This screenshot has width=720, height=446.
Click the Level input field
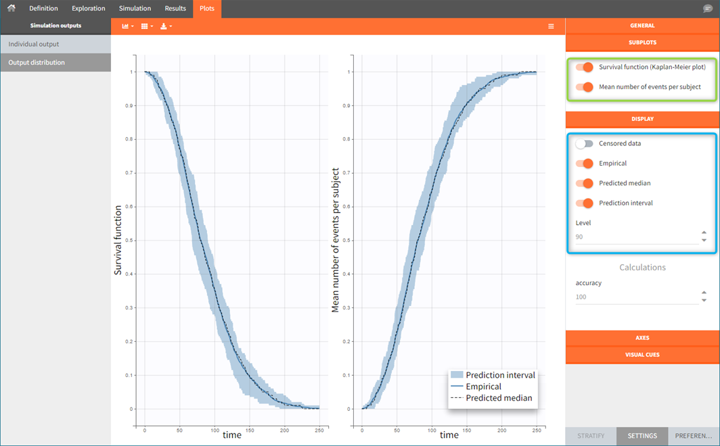(636, 237)
